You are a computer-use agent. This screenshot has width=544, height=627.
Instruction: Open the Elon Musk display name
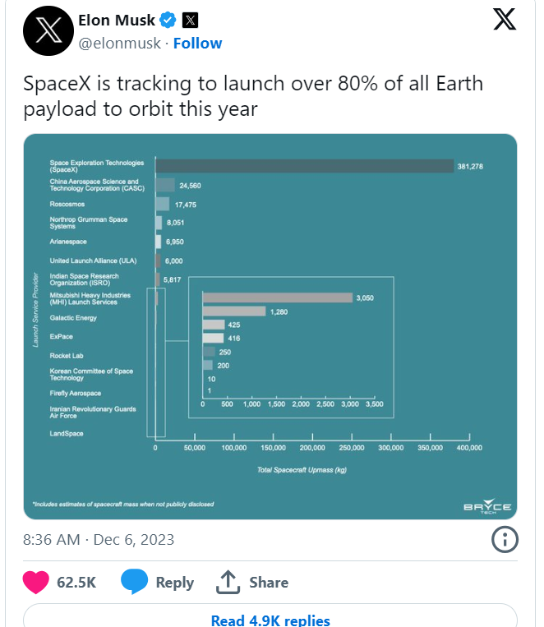point(117,20)
